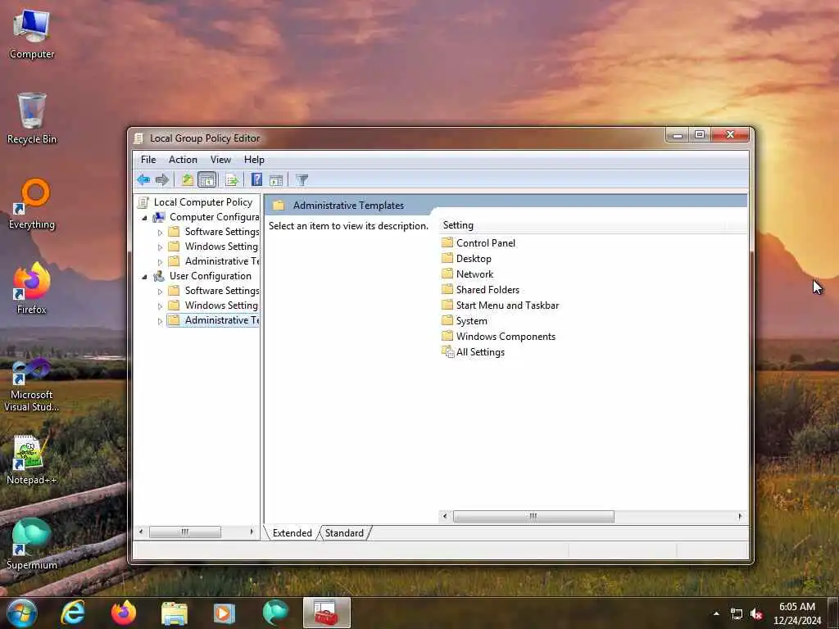Viewport: 839px width, 629px height.
Task: Select the Firefox desktop shortcut
Action: click(32, 289)
